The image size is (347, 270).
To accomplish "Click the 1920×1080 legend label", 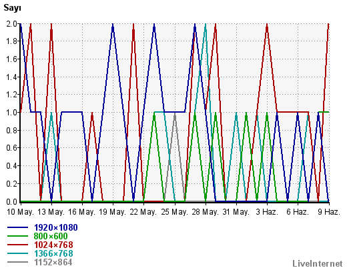I will click(55, 227).
